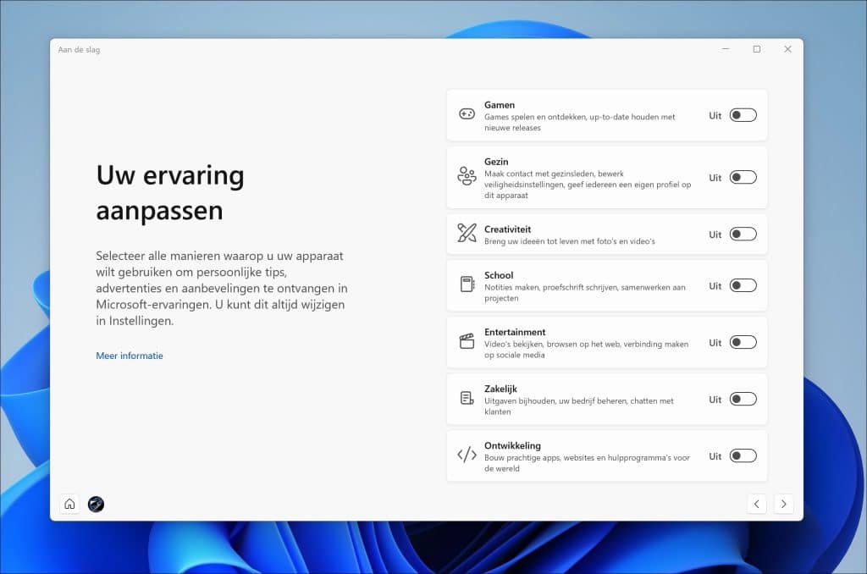
Task: Click the 'Uit' label beside Gamen
Action: pos(715,116)
